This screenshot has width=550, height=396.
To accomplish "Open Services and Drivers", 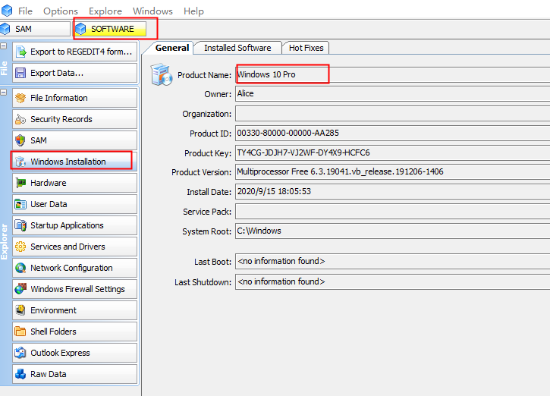I will coord(74,247).
